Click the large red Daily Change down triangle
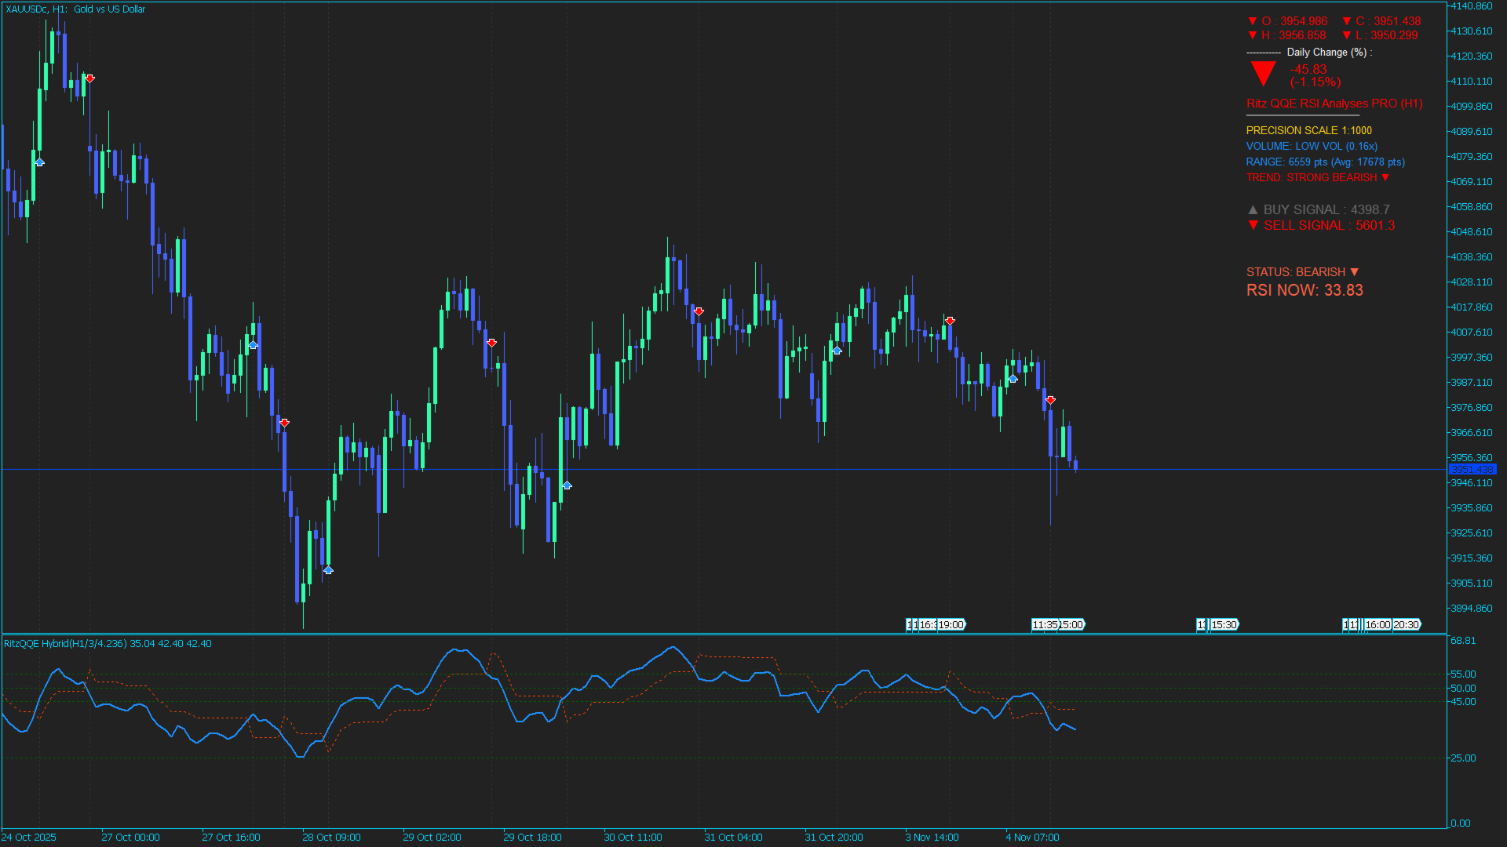 click(1263, 72)
